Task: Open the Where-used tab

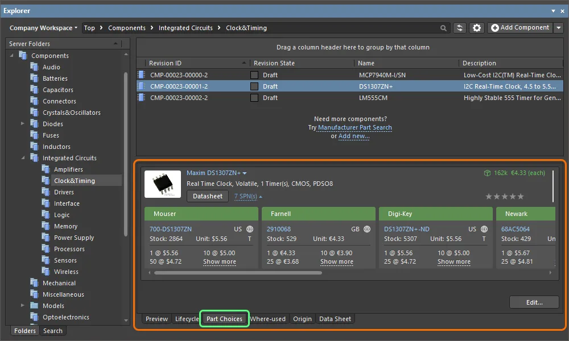Action: (x=268, y=319)
